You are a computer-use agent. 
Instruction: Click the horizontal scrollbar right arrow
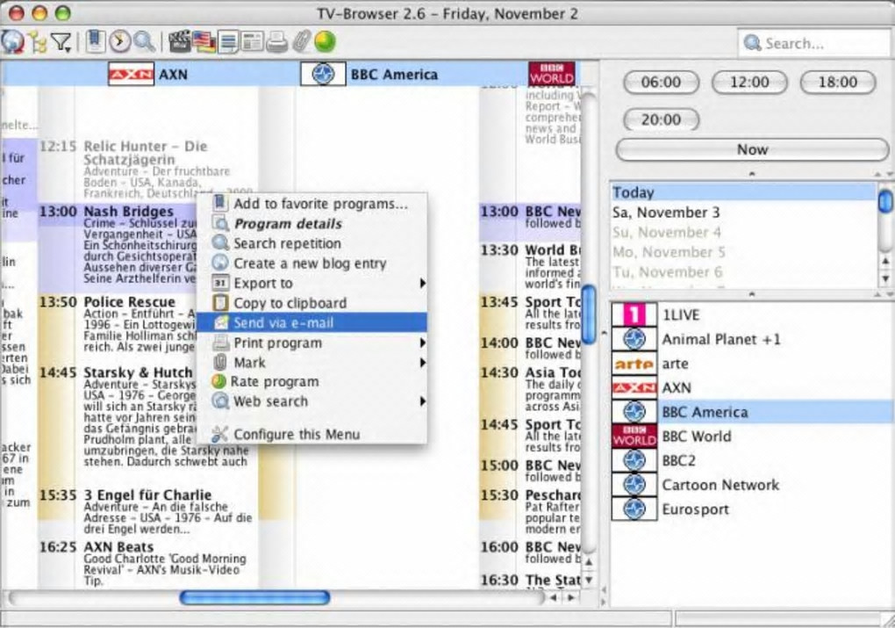pyautogui.click(x=571, y=598)
